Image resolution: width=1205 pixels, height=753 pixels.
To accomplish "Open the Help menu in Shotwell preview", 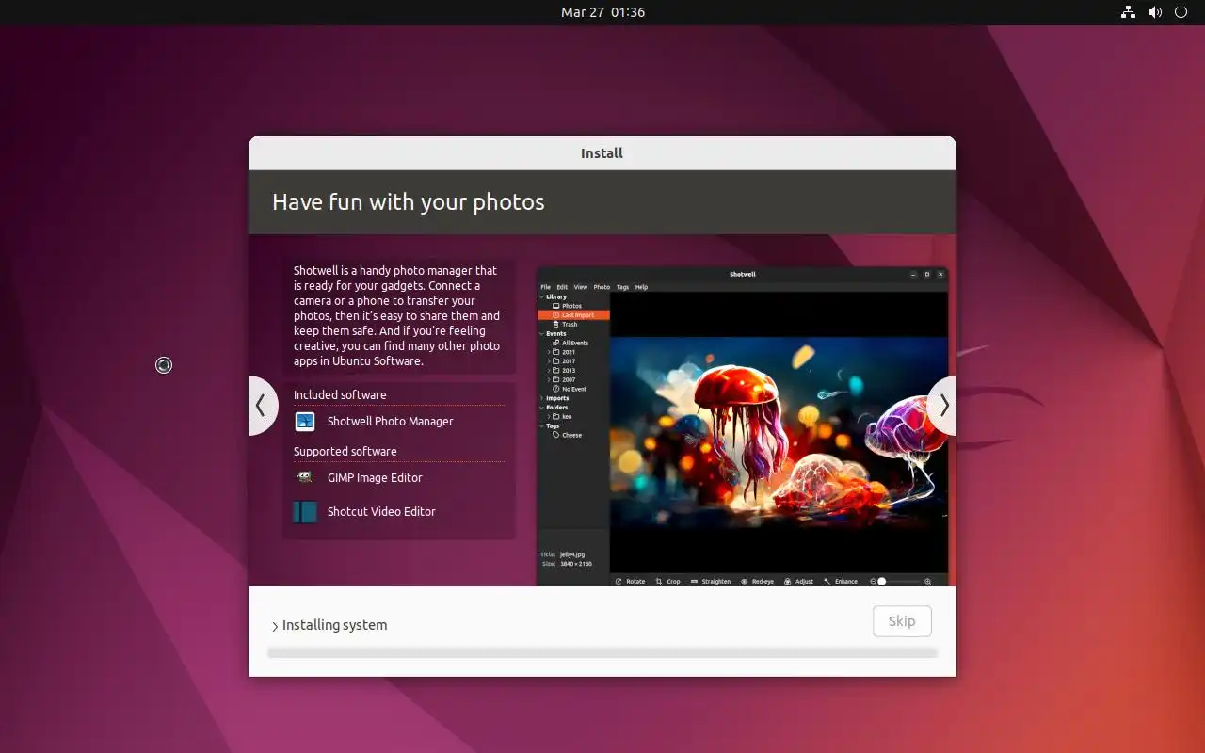I will (x=641, y=287).
